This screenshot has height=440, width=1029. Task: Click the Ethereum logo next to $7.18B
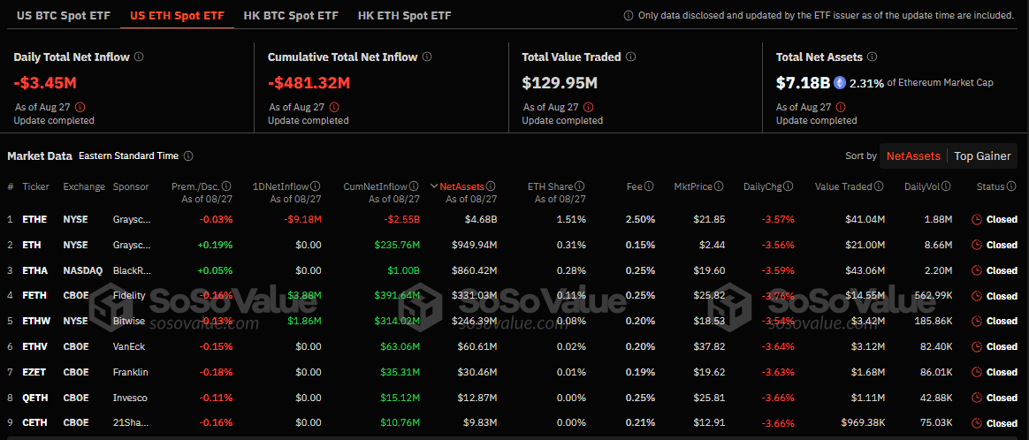point(840,83)
